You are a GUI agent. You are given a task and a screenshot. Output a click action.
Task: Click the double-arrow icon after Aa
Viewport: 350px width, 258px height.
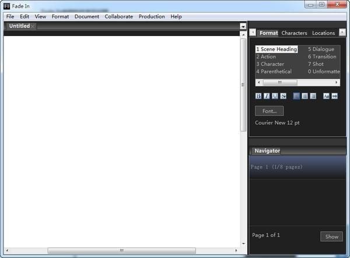[334, 96]
